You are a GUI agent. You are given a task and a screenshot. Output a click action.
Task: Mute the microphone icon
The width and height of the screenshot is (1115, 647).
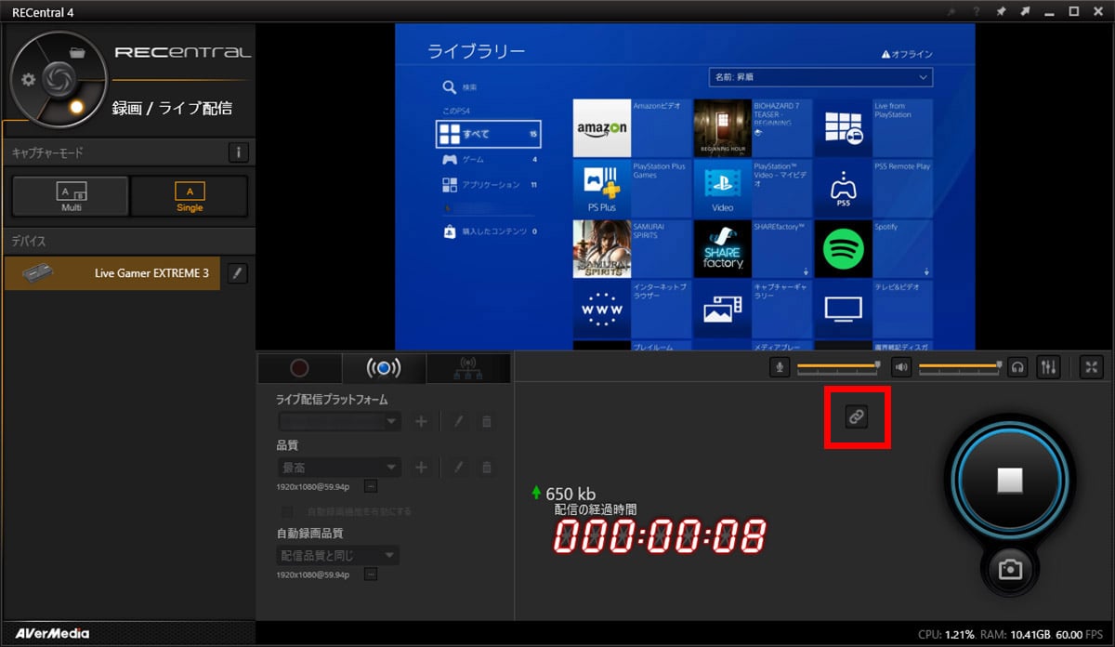[x=780, y=367]
